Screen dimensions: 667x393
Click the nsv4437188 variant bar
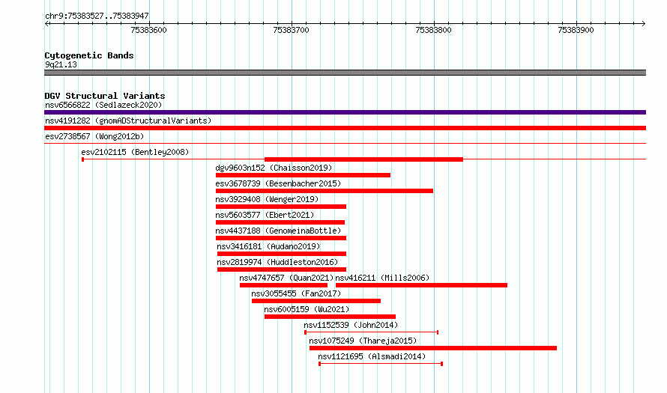281,238
